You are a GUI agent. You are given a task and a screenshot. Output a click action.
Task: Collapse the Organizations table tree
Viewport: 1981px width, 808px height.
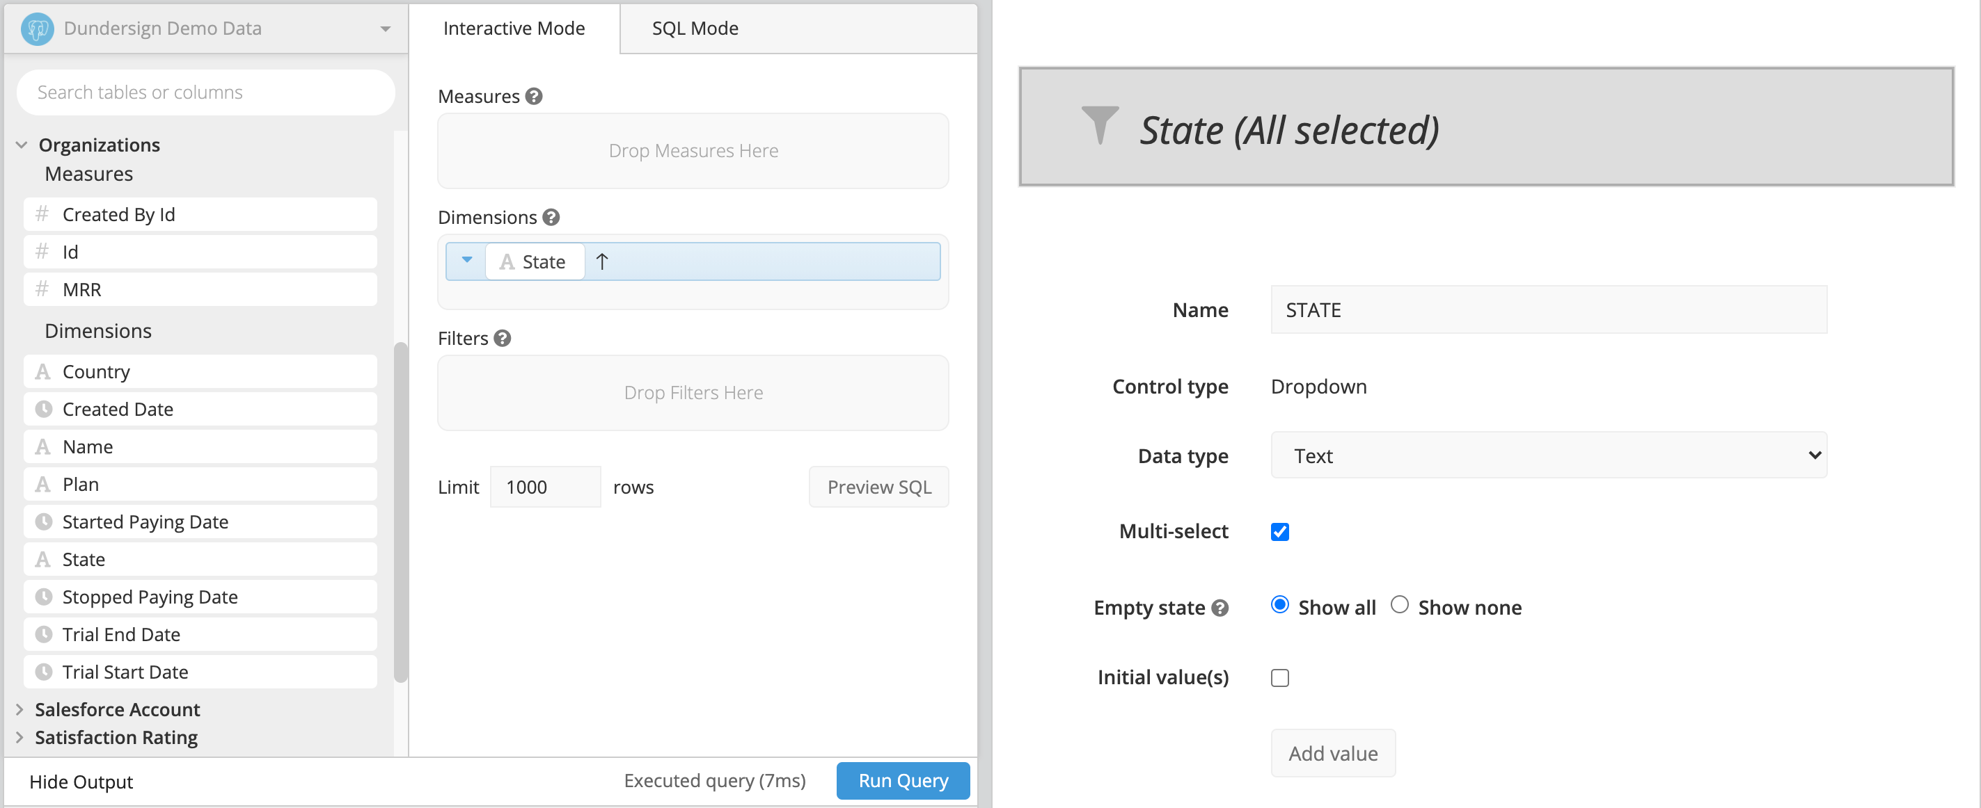tap(22, 145)
